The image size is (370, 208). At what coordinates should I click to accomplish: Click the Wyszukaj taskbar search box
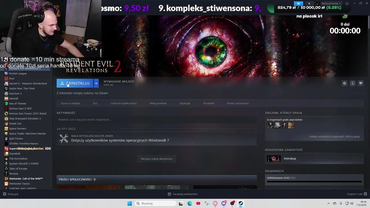click(156, 203)
